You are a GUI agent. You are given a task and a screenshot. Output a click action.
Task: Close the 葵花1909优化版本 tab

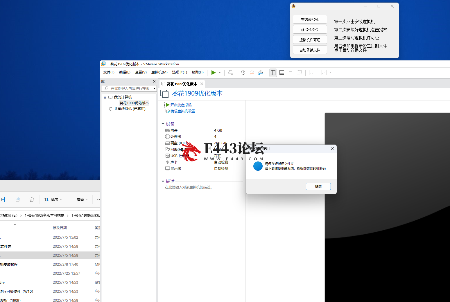[x=202, y=84]
